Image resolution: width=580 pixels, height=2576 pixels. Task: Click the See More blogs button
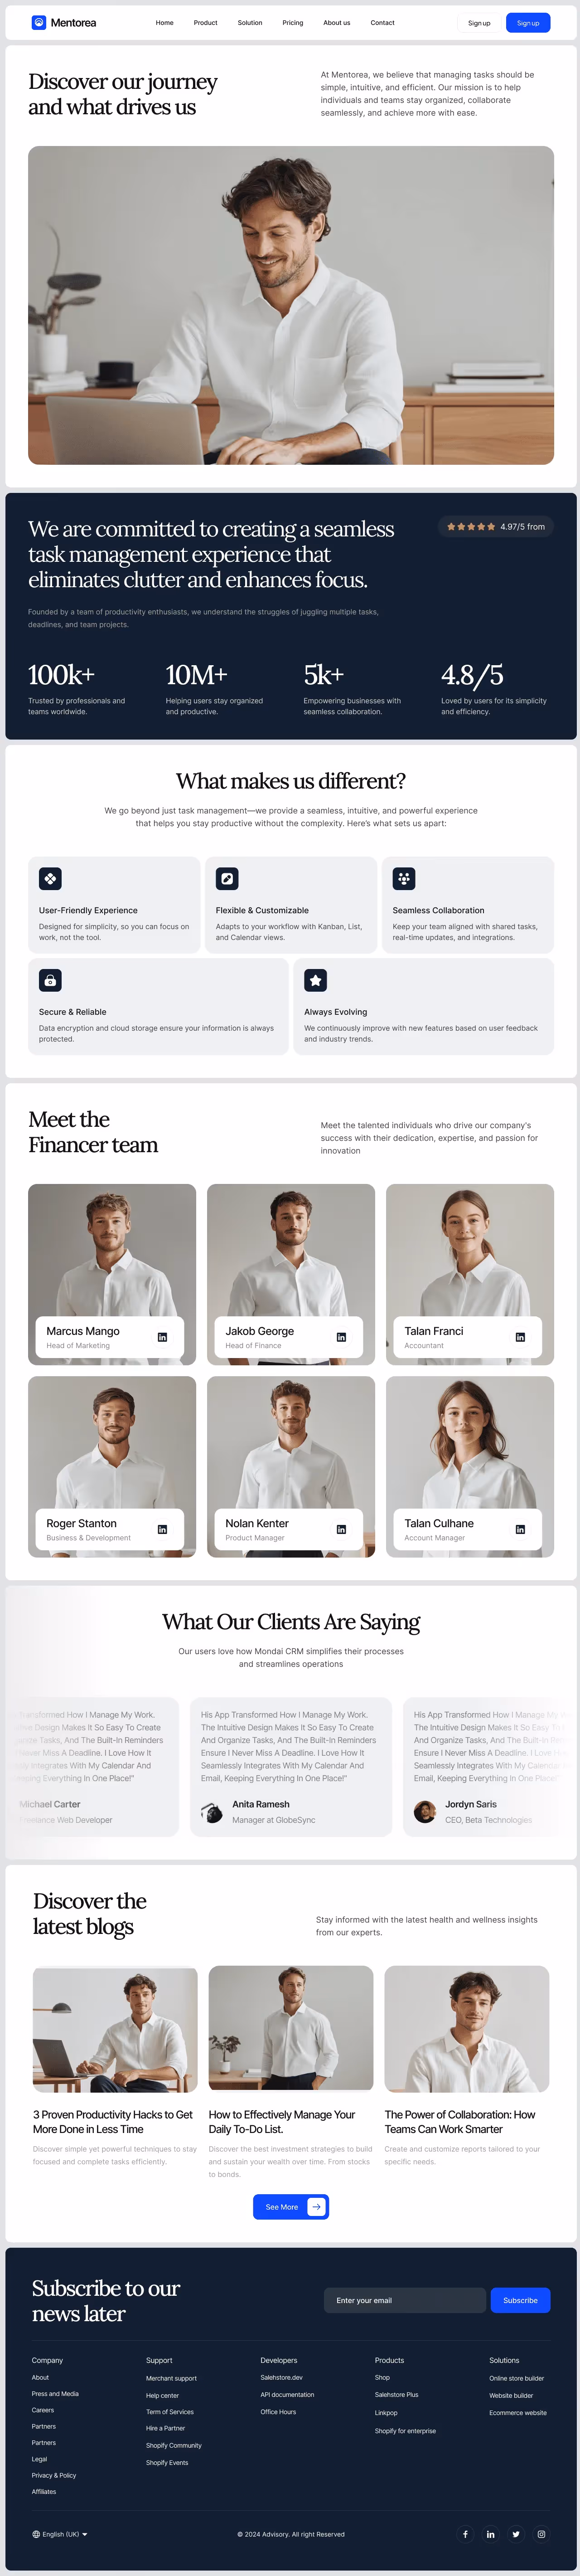pyautogui.click(x=291, y=2206)
